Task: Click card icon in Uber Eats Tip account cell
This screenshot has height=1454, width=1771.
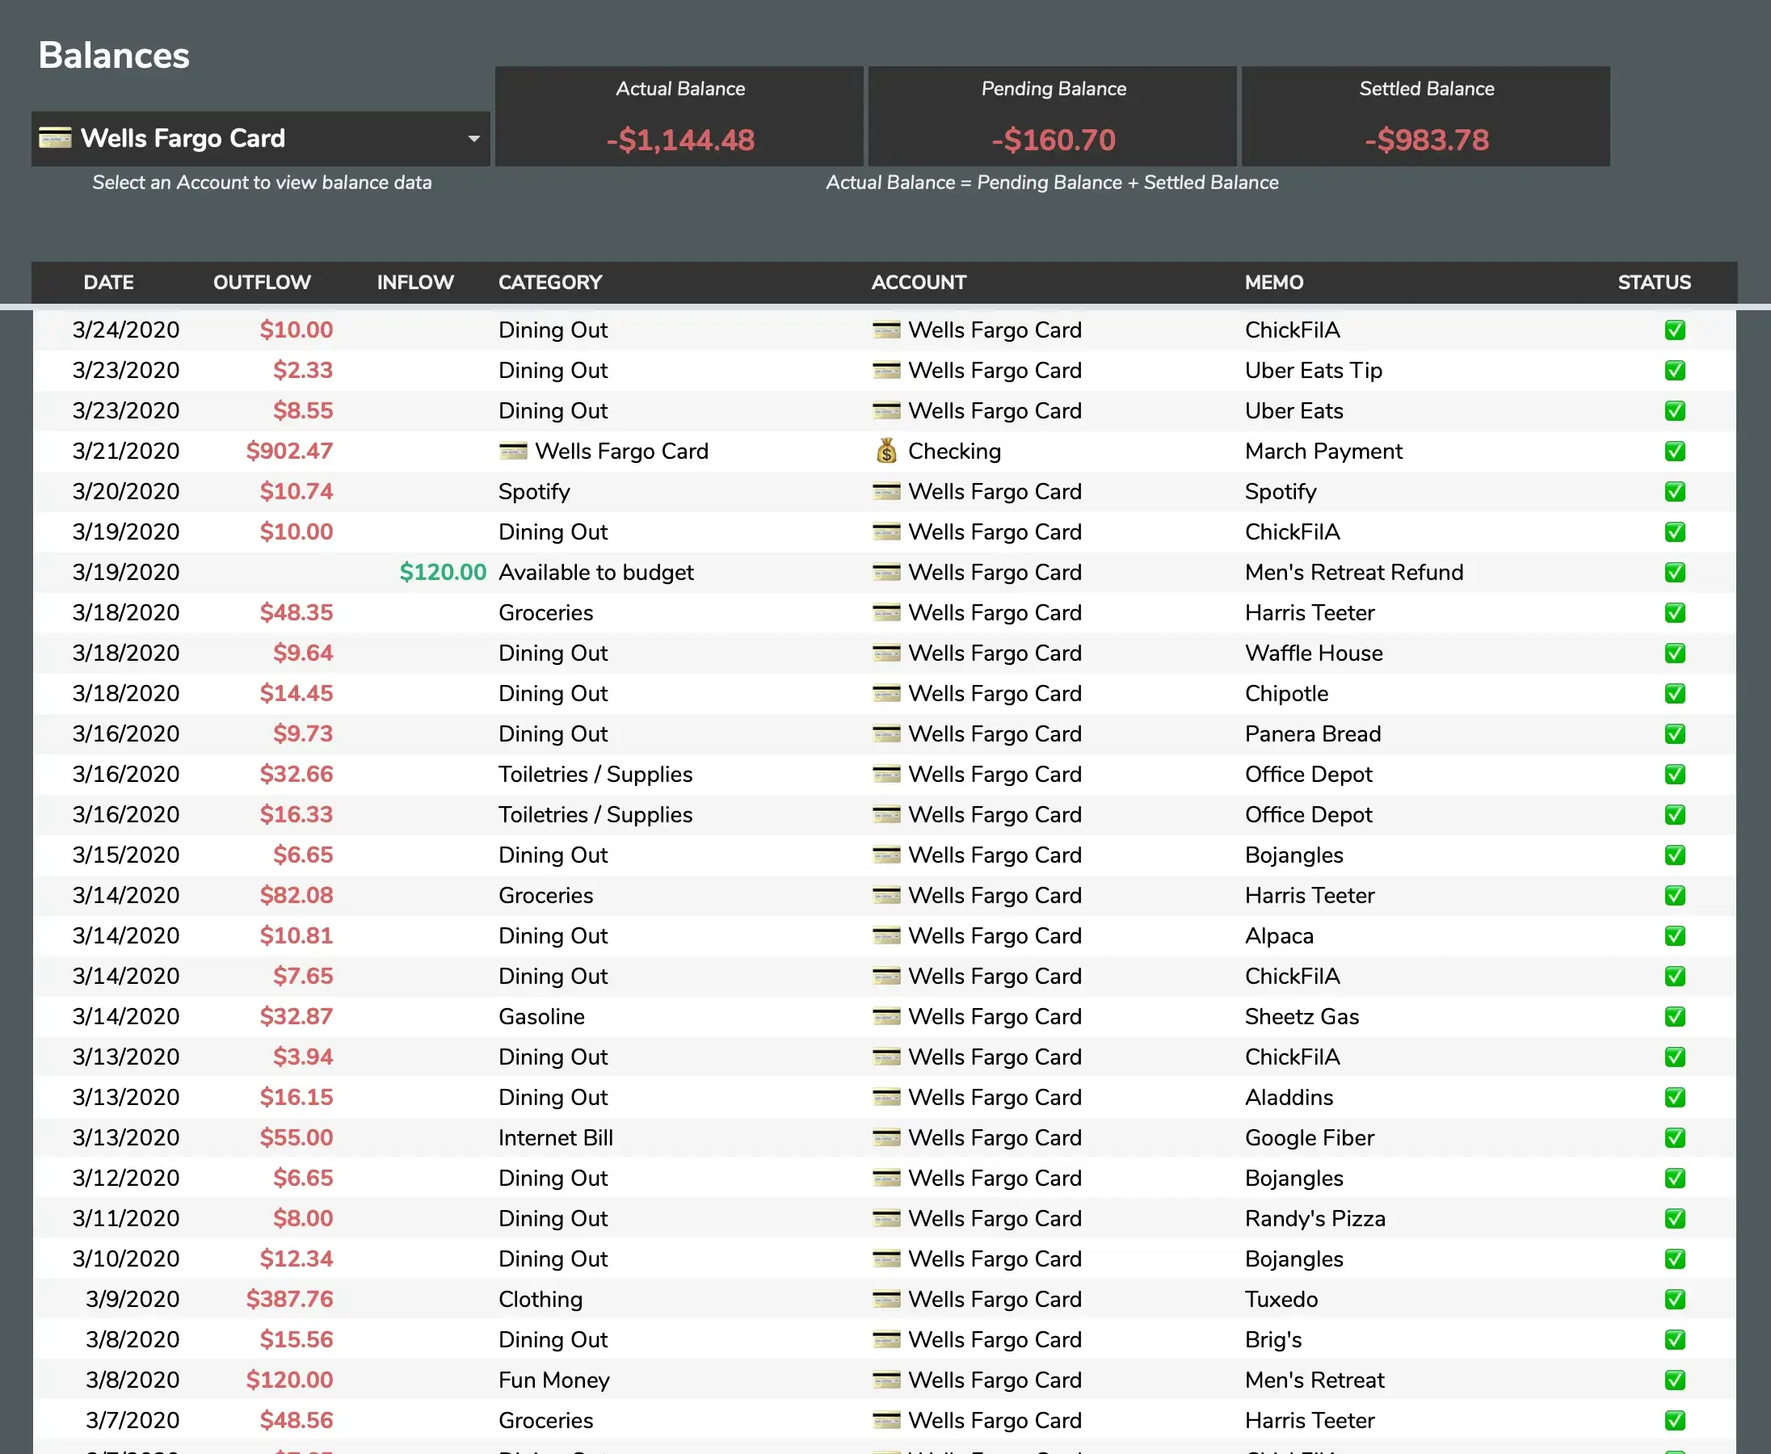Action: pos(886,370)
